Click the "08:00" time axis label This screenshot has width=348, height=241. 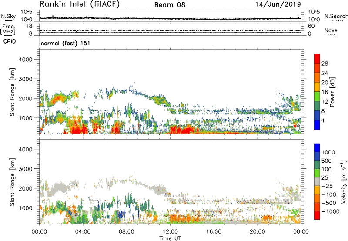(x=126, y=232)
